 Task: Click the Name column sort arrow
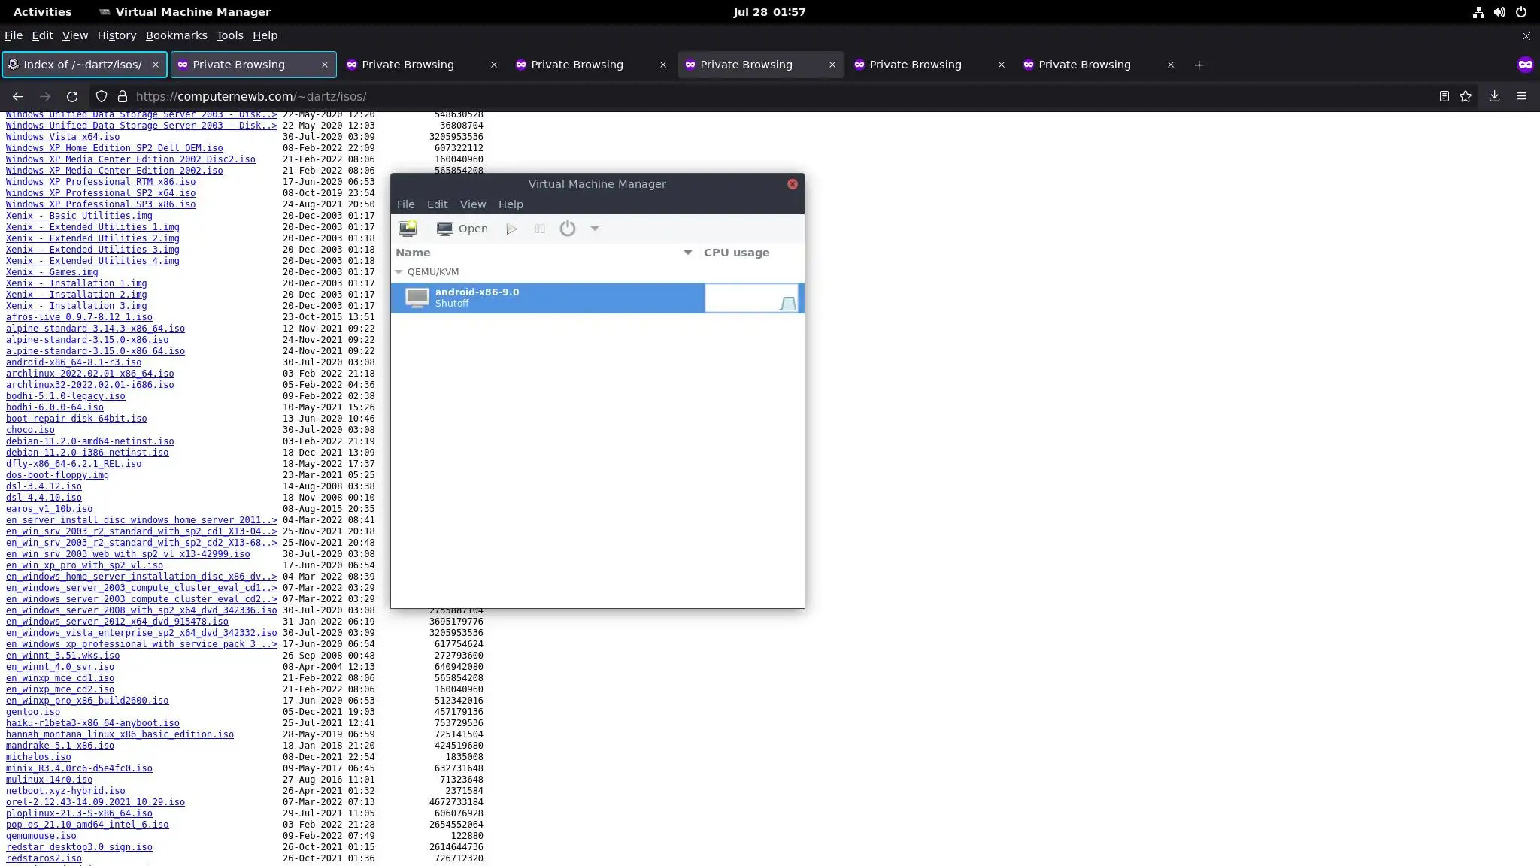pos(687,253)
